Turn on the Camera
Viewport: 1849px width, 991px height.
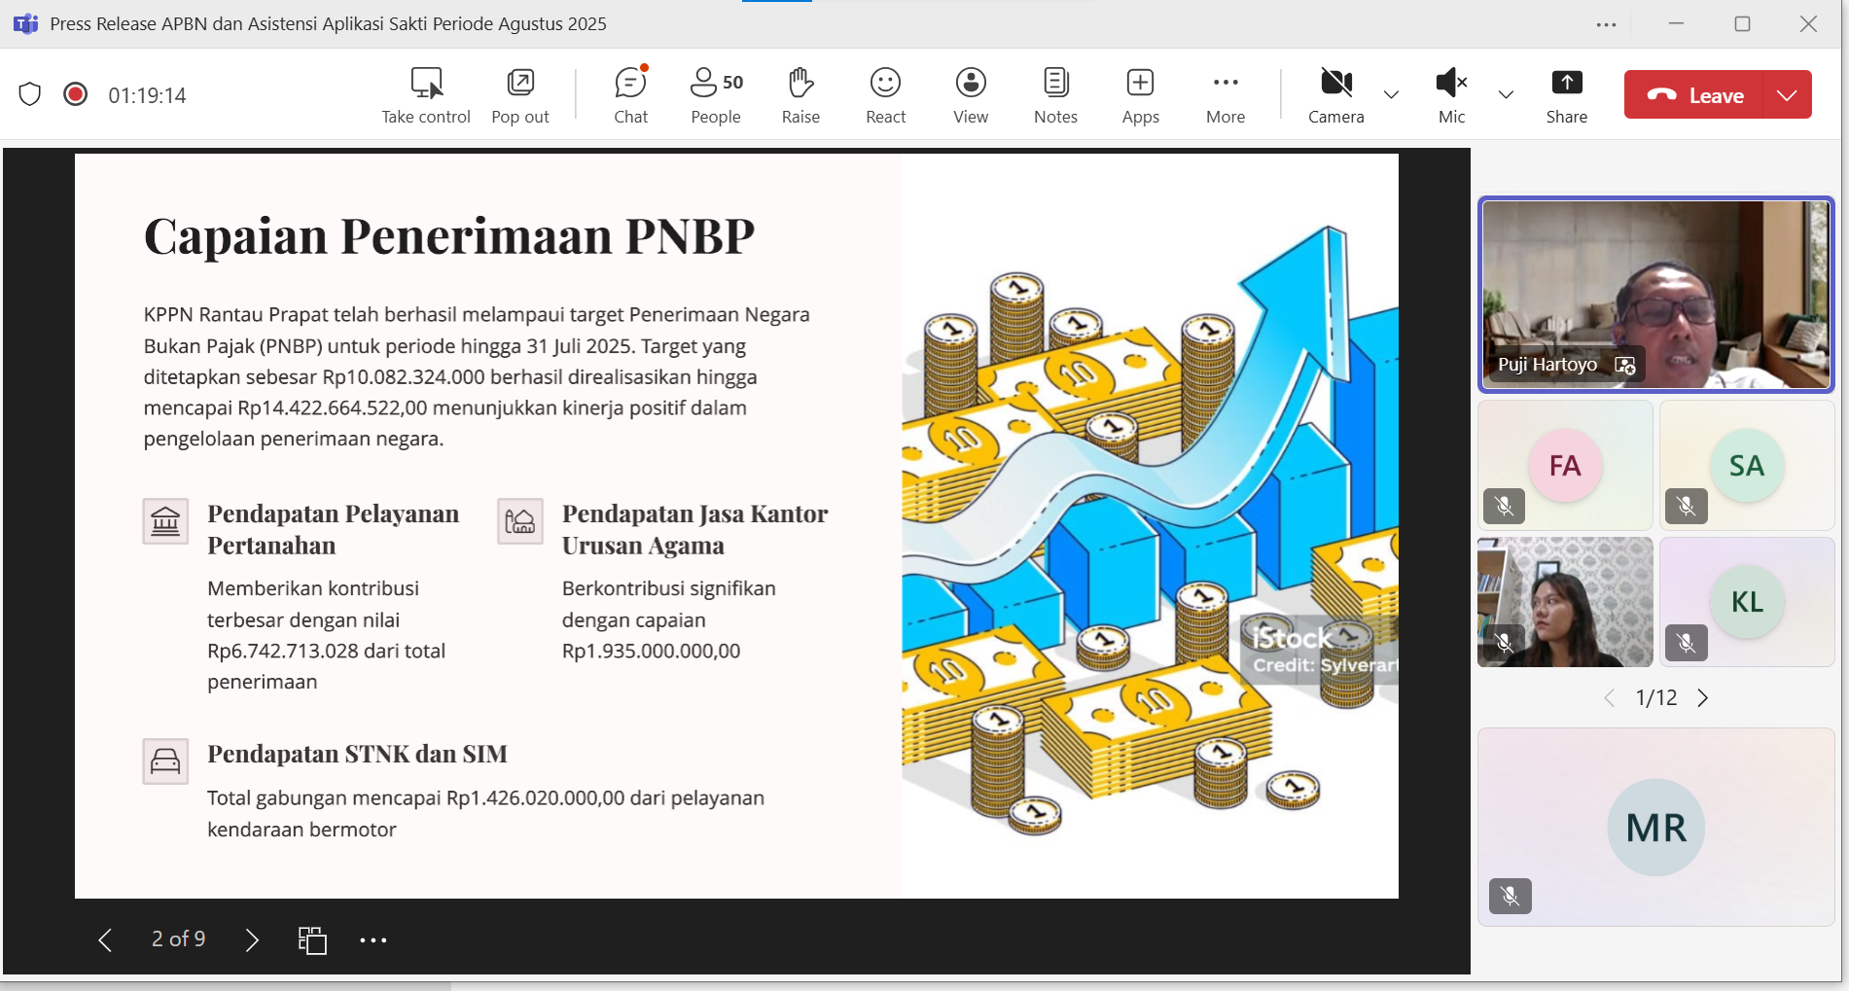point(1335,95)
